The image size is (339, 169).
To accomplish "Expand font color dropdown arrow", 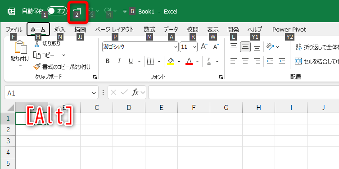I will coord(197,61).
